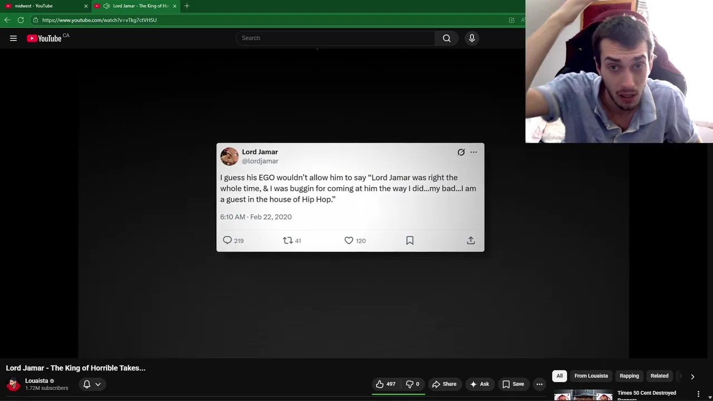This screenshot has height=401, width=713.
Task: Open the tweet three-dot more menu
Action: coord(473,152)
